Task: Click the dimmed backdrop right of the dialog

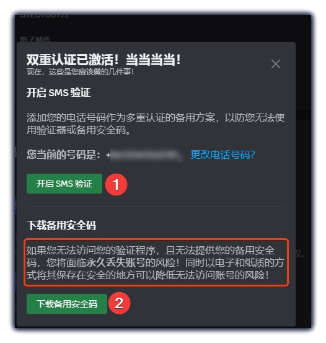Action: [304, 175]
